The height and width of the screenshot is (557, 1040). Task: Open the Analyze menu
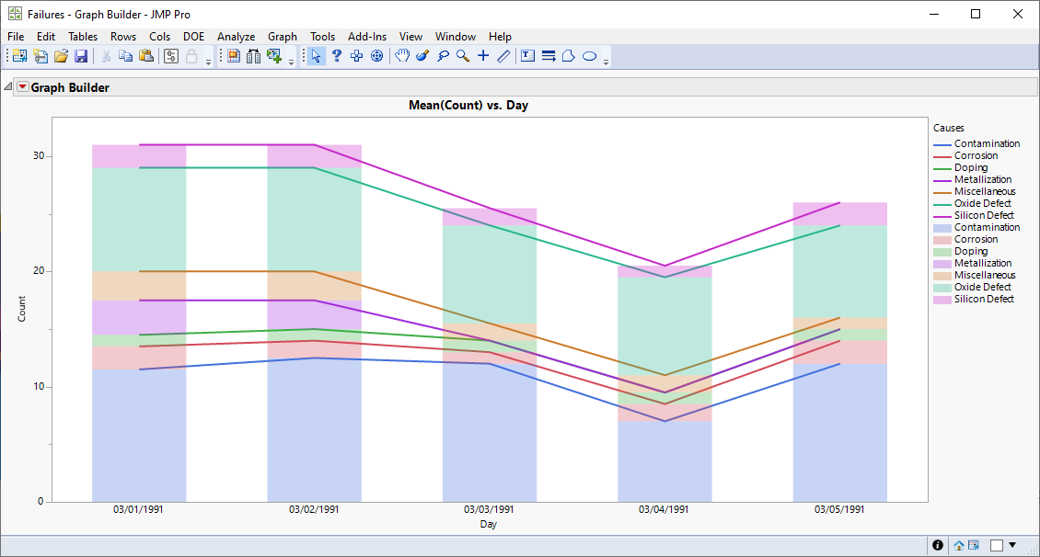point(236,37)
